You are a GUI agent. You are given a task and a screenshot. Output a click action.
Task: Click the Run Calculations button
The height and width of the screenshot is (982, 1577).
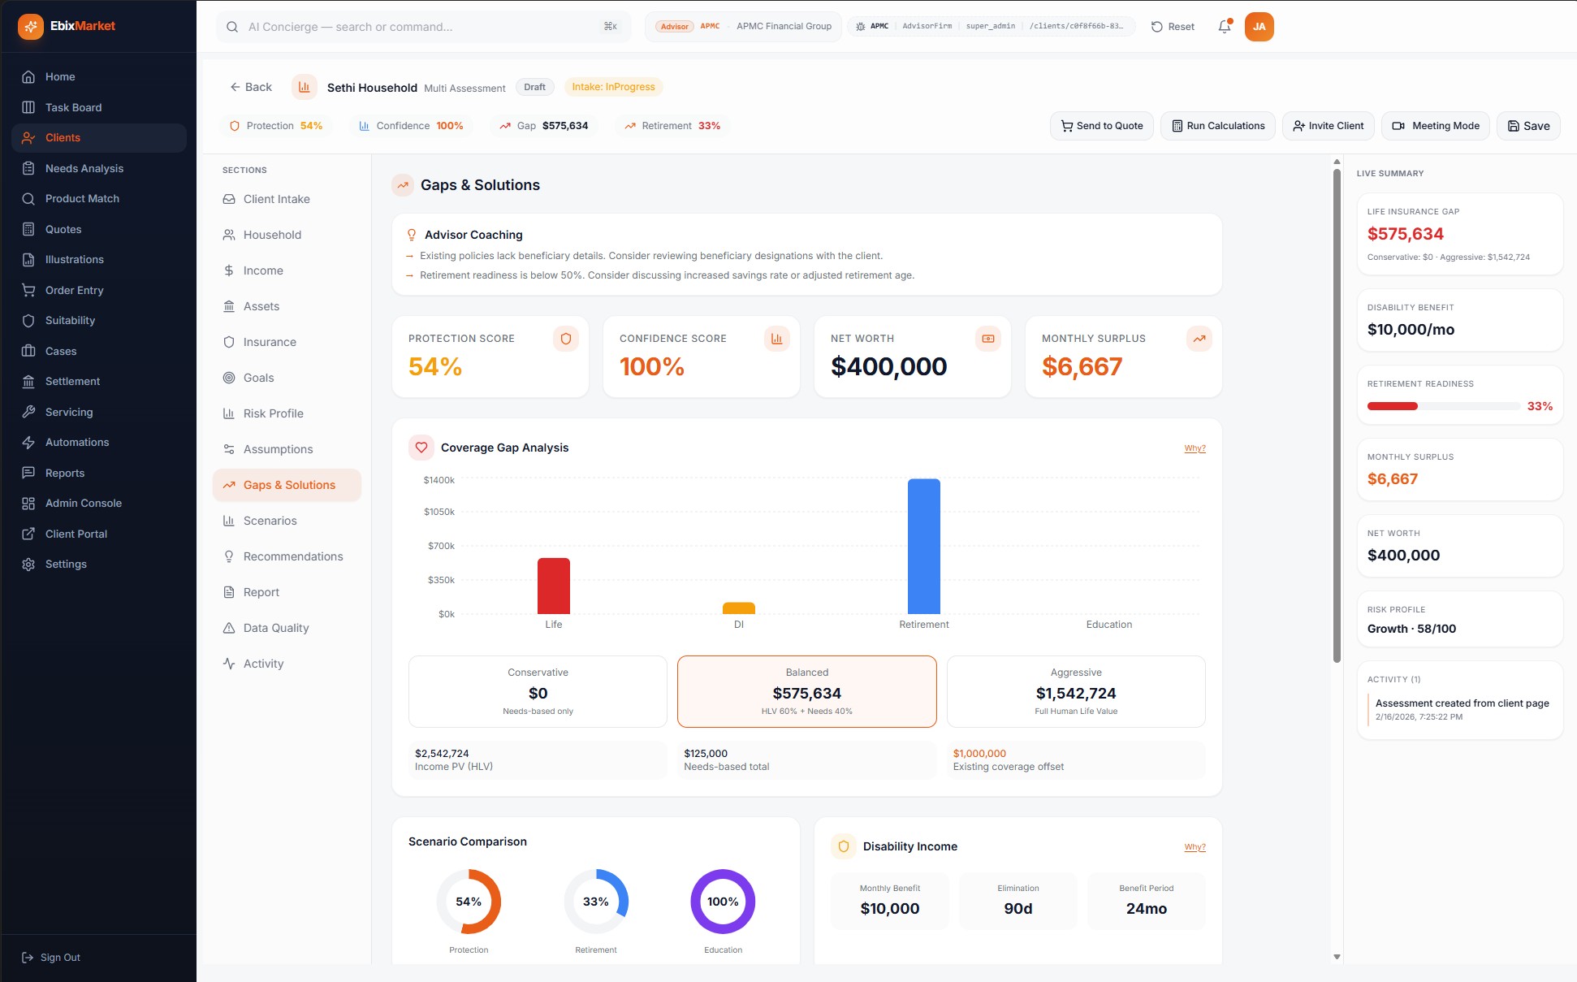point(1217,126)
